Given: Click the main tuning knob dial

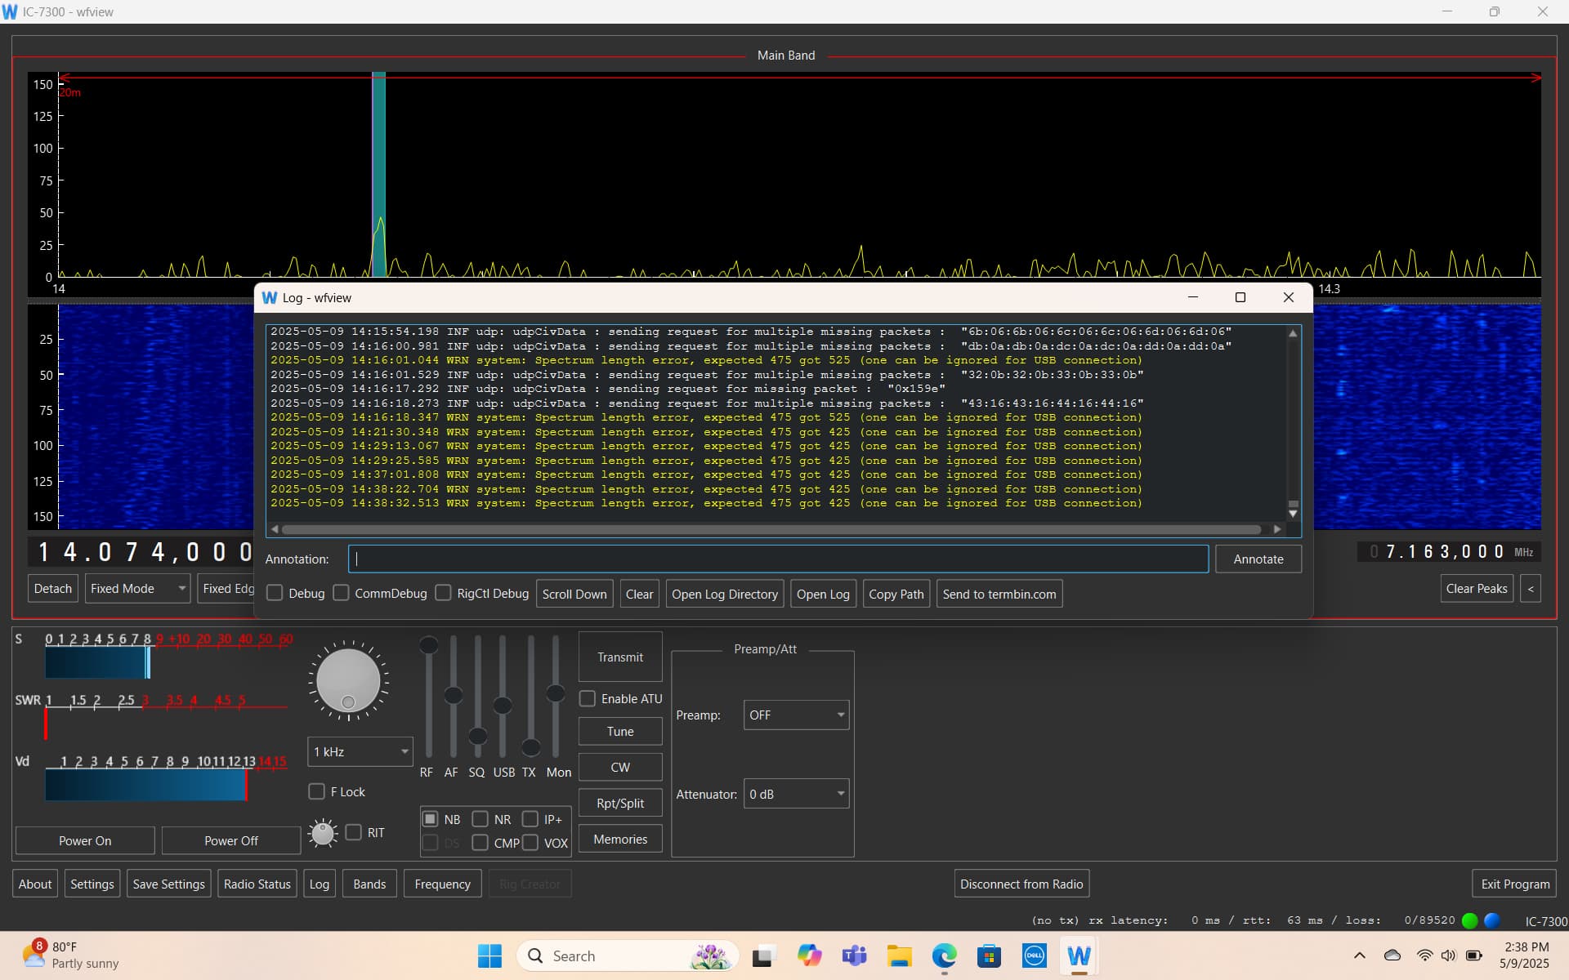Looking at the screenshot, I should [348, 680].
